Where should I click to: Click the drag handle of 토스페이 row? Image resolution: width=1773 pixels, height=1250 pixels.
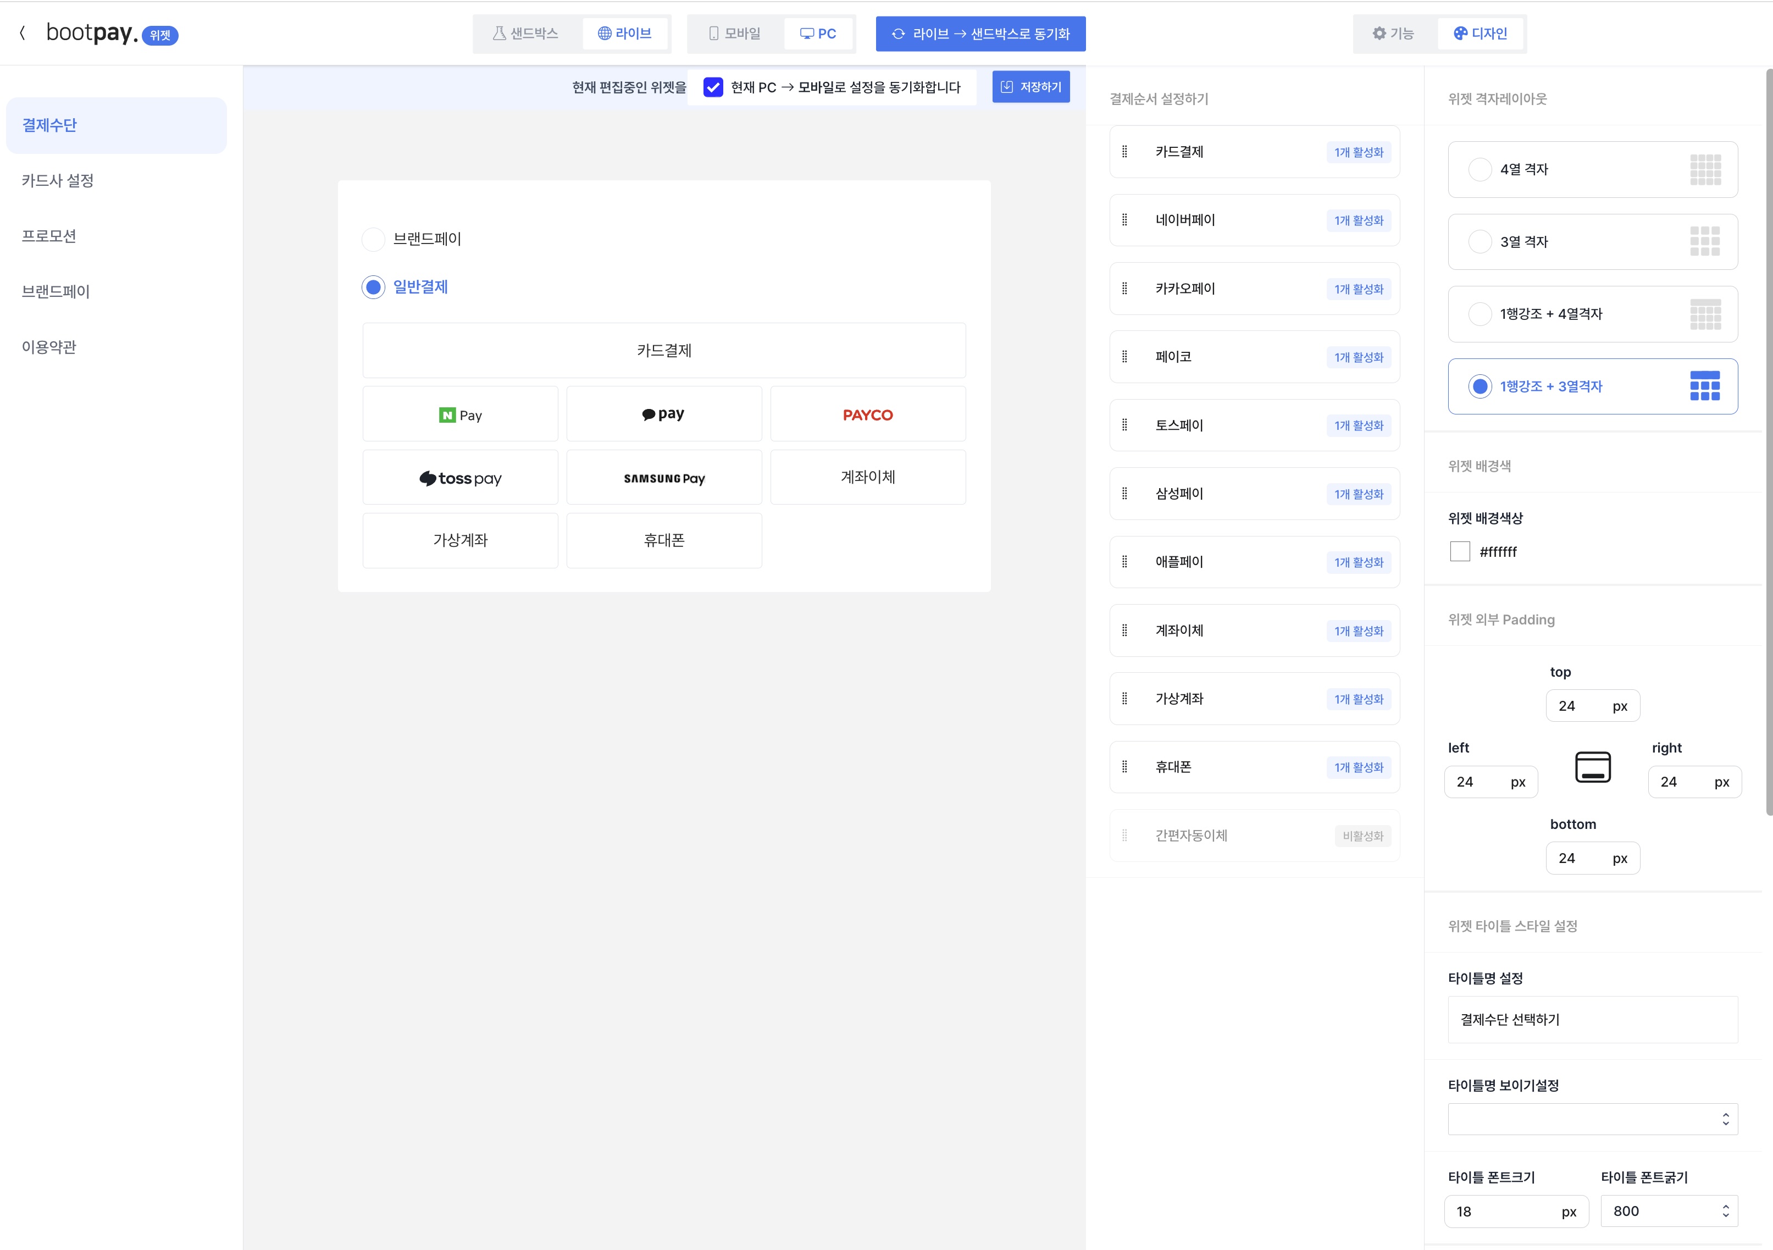[x=1124, y=425]
